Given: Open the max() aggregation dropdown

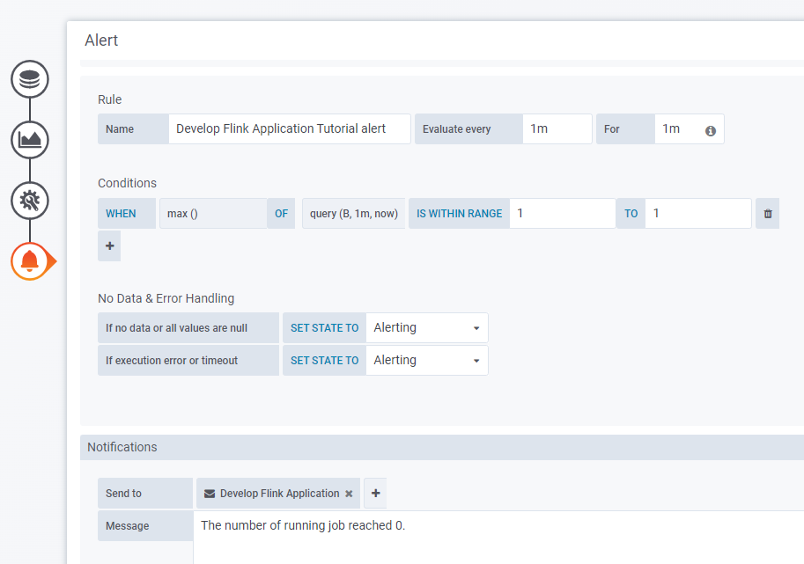Looking at the screenshot, I should 211,213.
